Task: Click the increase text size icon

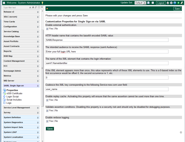Action: (33, 7)
